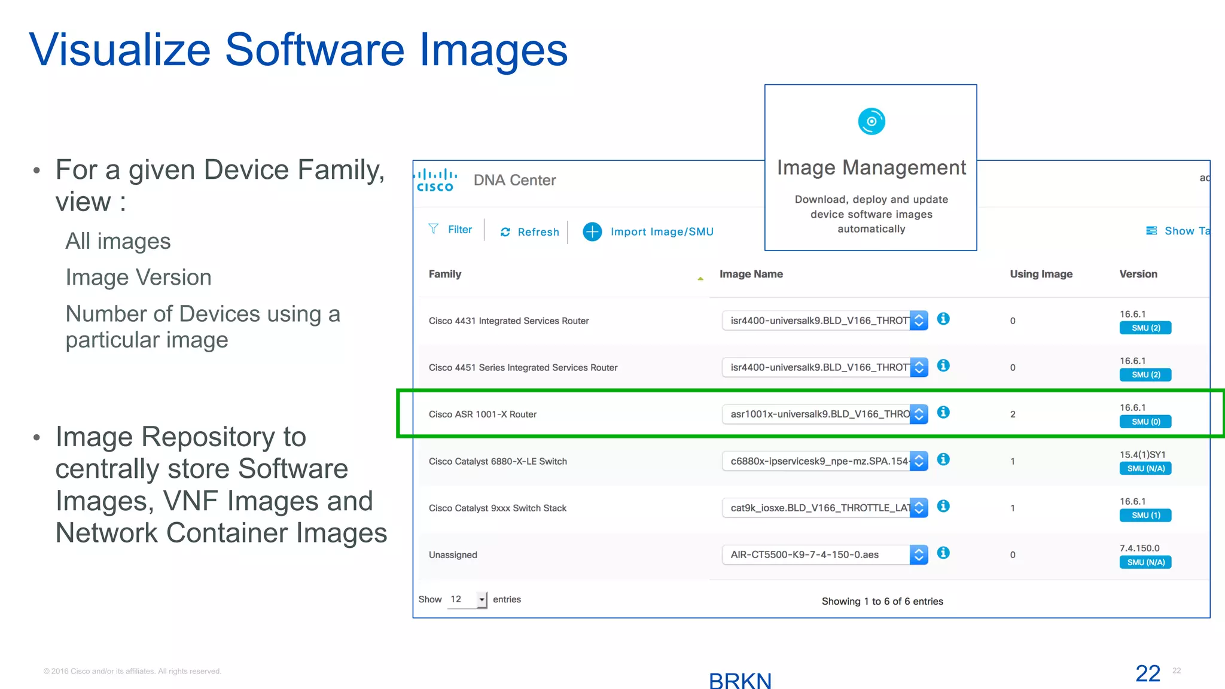The image size is (1225, 689).
Task: Click the Cisco logo in DNA Center
Action: pos(436,180)
